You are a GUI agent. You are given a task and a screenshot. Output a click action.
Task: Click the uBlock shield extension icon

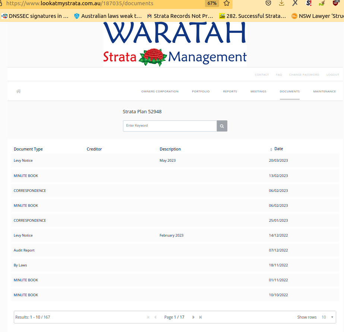335,3
